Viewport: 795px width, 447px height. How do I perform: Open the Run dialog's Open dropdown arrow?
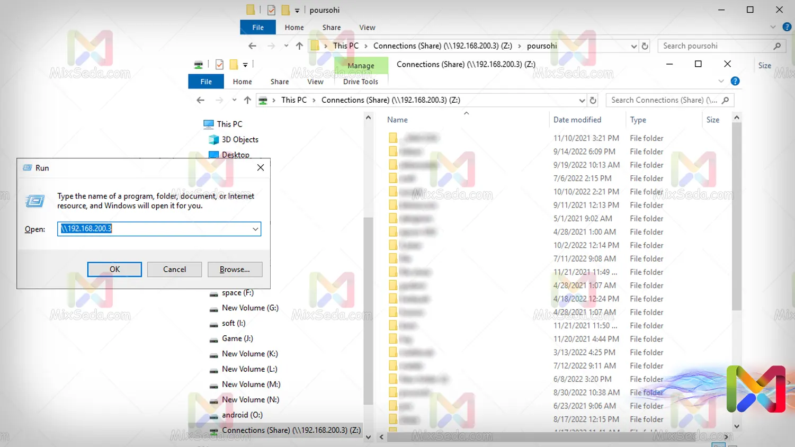pos(255,229)
